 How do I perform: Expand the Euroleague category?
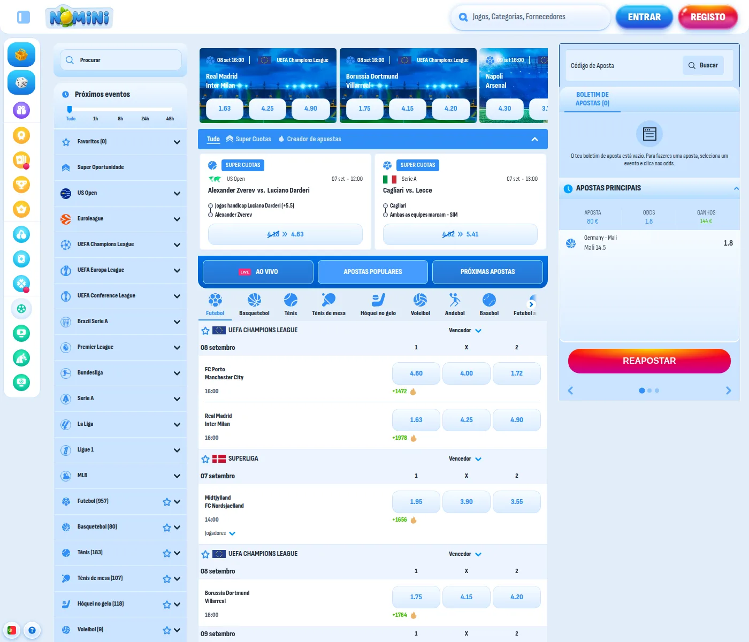pos(177,219)
